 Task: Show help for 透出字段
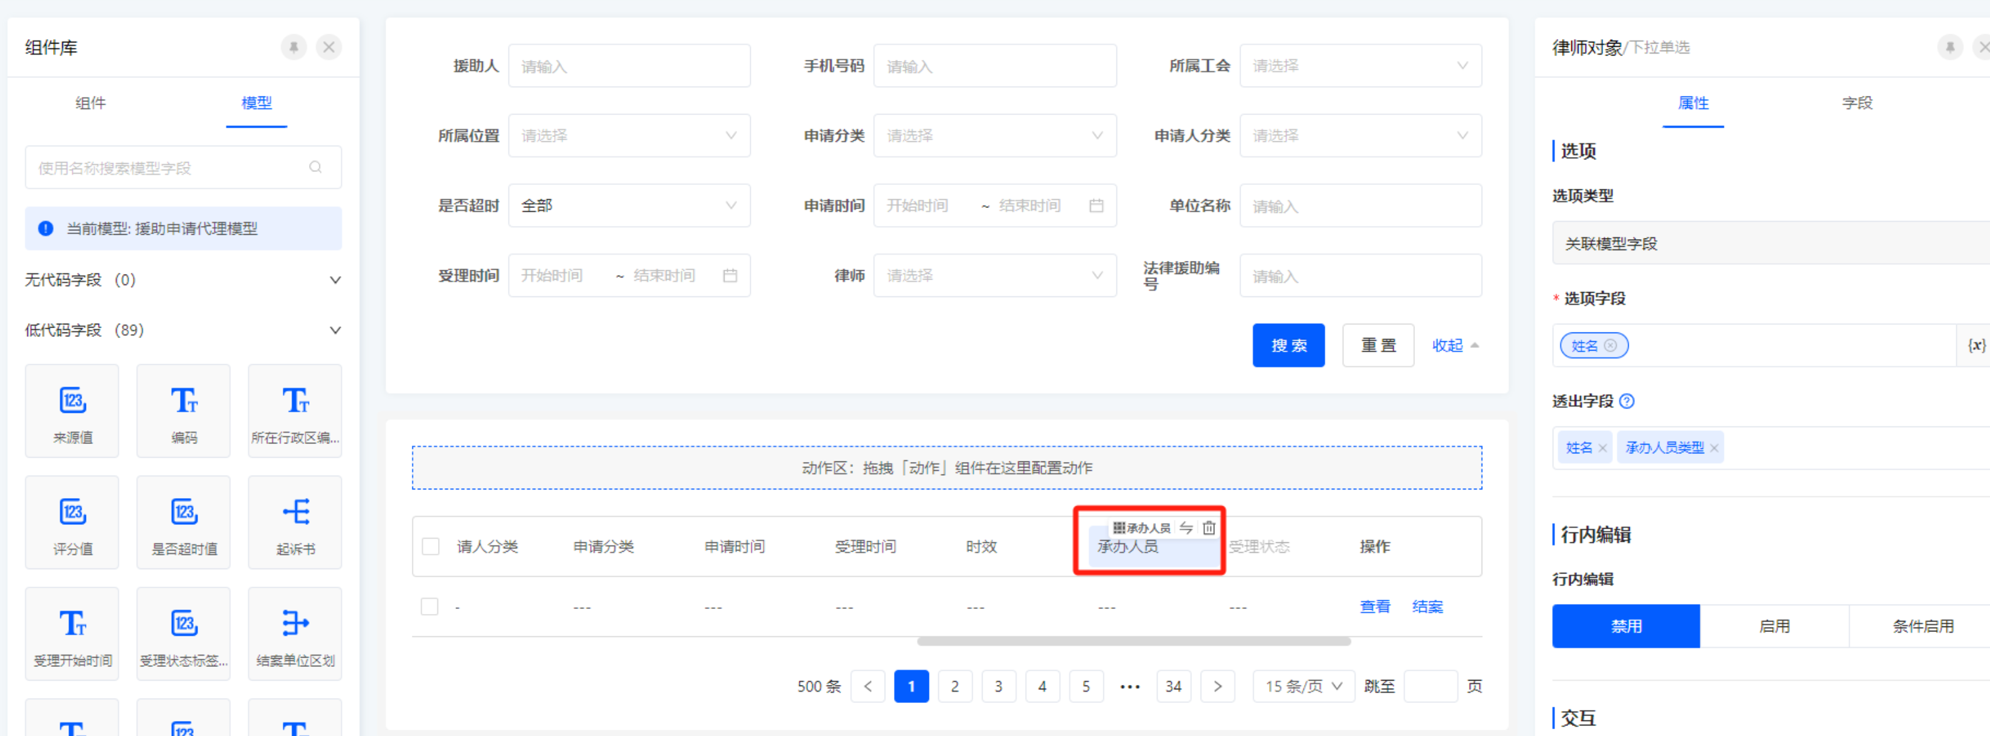click(x=1627, y=402)
